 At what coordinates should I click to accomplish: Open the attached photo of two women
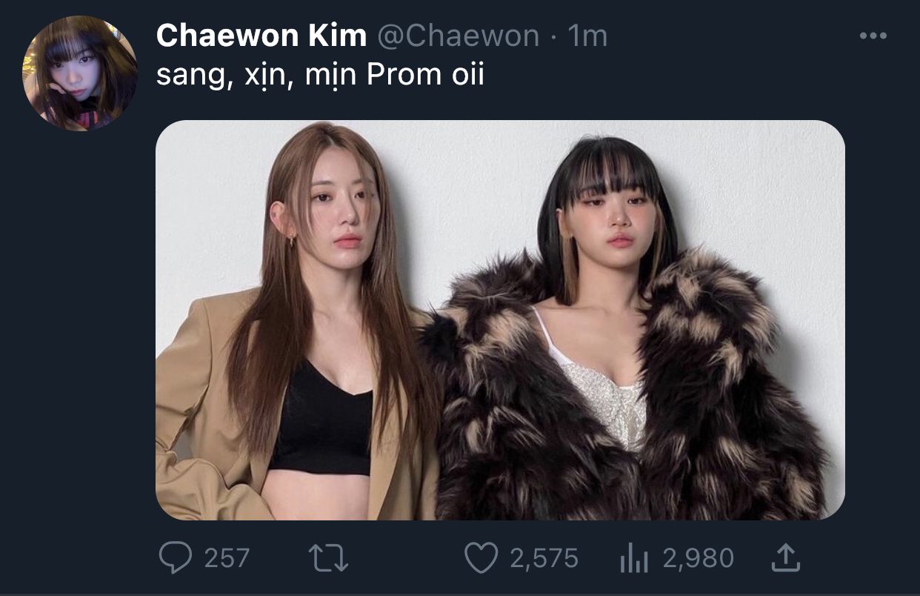500,319
